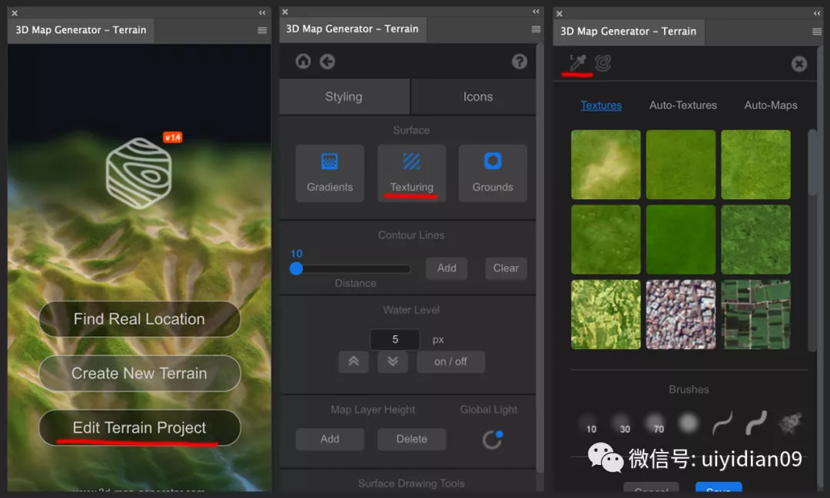Open the right panel's flyout menu icon

pyautogui.click(x=817, y=32)
